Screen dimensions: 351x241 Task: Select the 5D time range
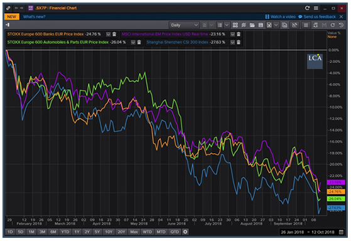pyautogui.click(x=21, y=232)
